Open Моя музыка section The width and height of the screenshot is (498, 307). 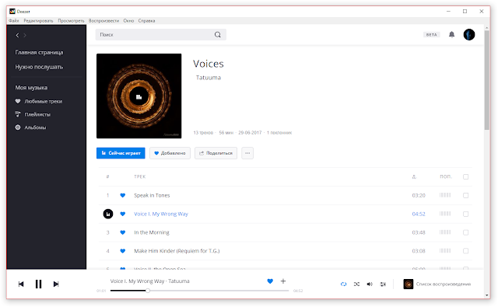pos(31,88)
